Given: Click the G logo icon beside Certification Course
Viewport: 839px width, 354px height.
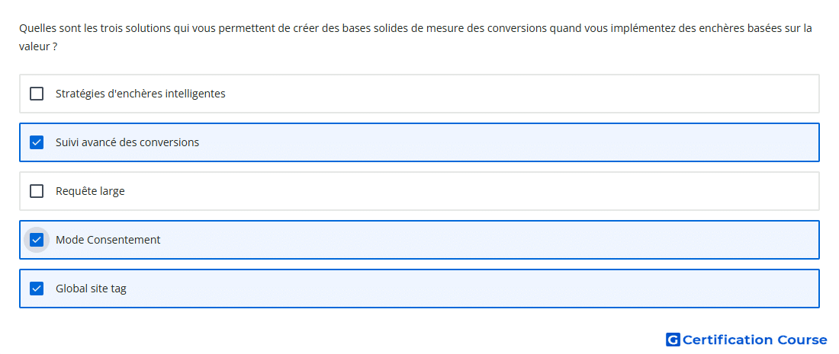Looking at the screenshot, I should (673, 340).
